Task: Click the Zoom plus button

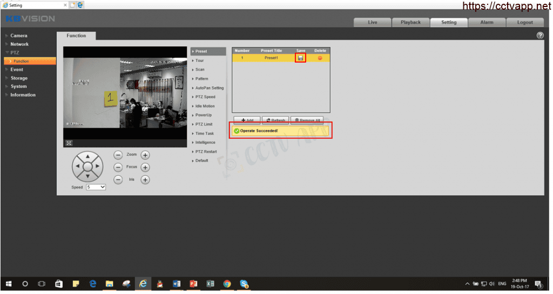Action: (x=145, y=155)
